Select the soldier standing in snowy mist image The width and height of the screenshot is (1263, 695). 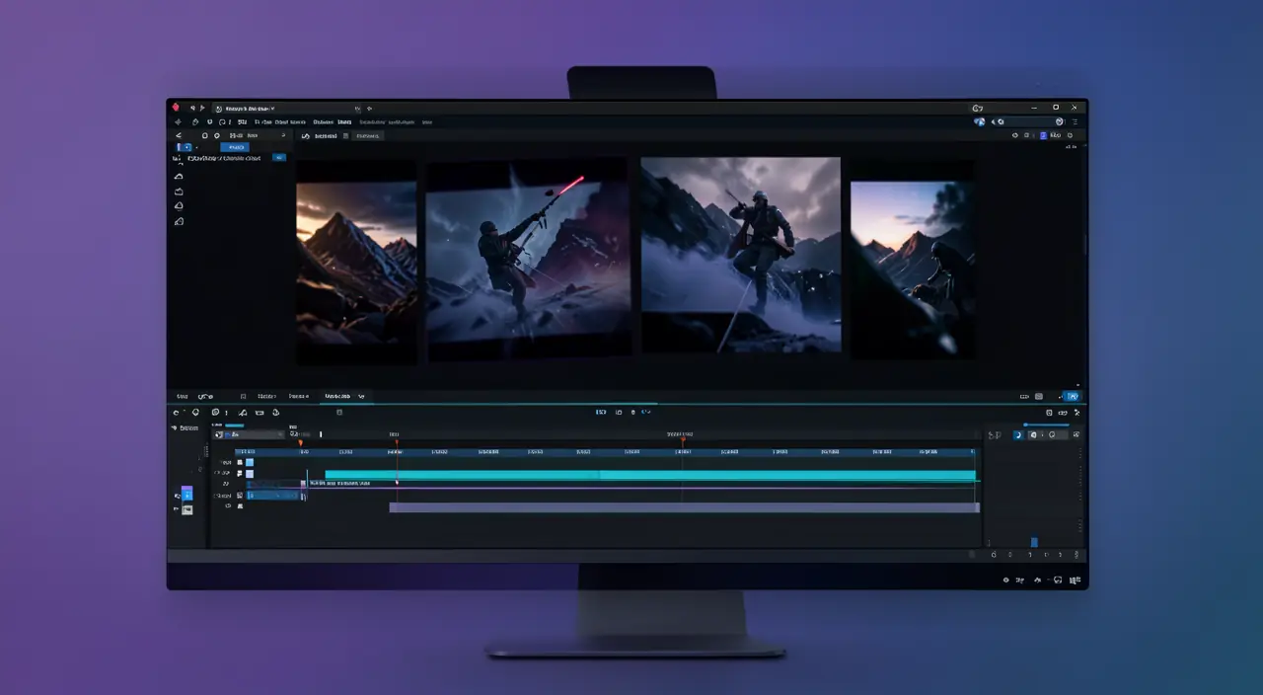(740, 255)
